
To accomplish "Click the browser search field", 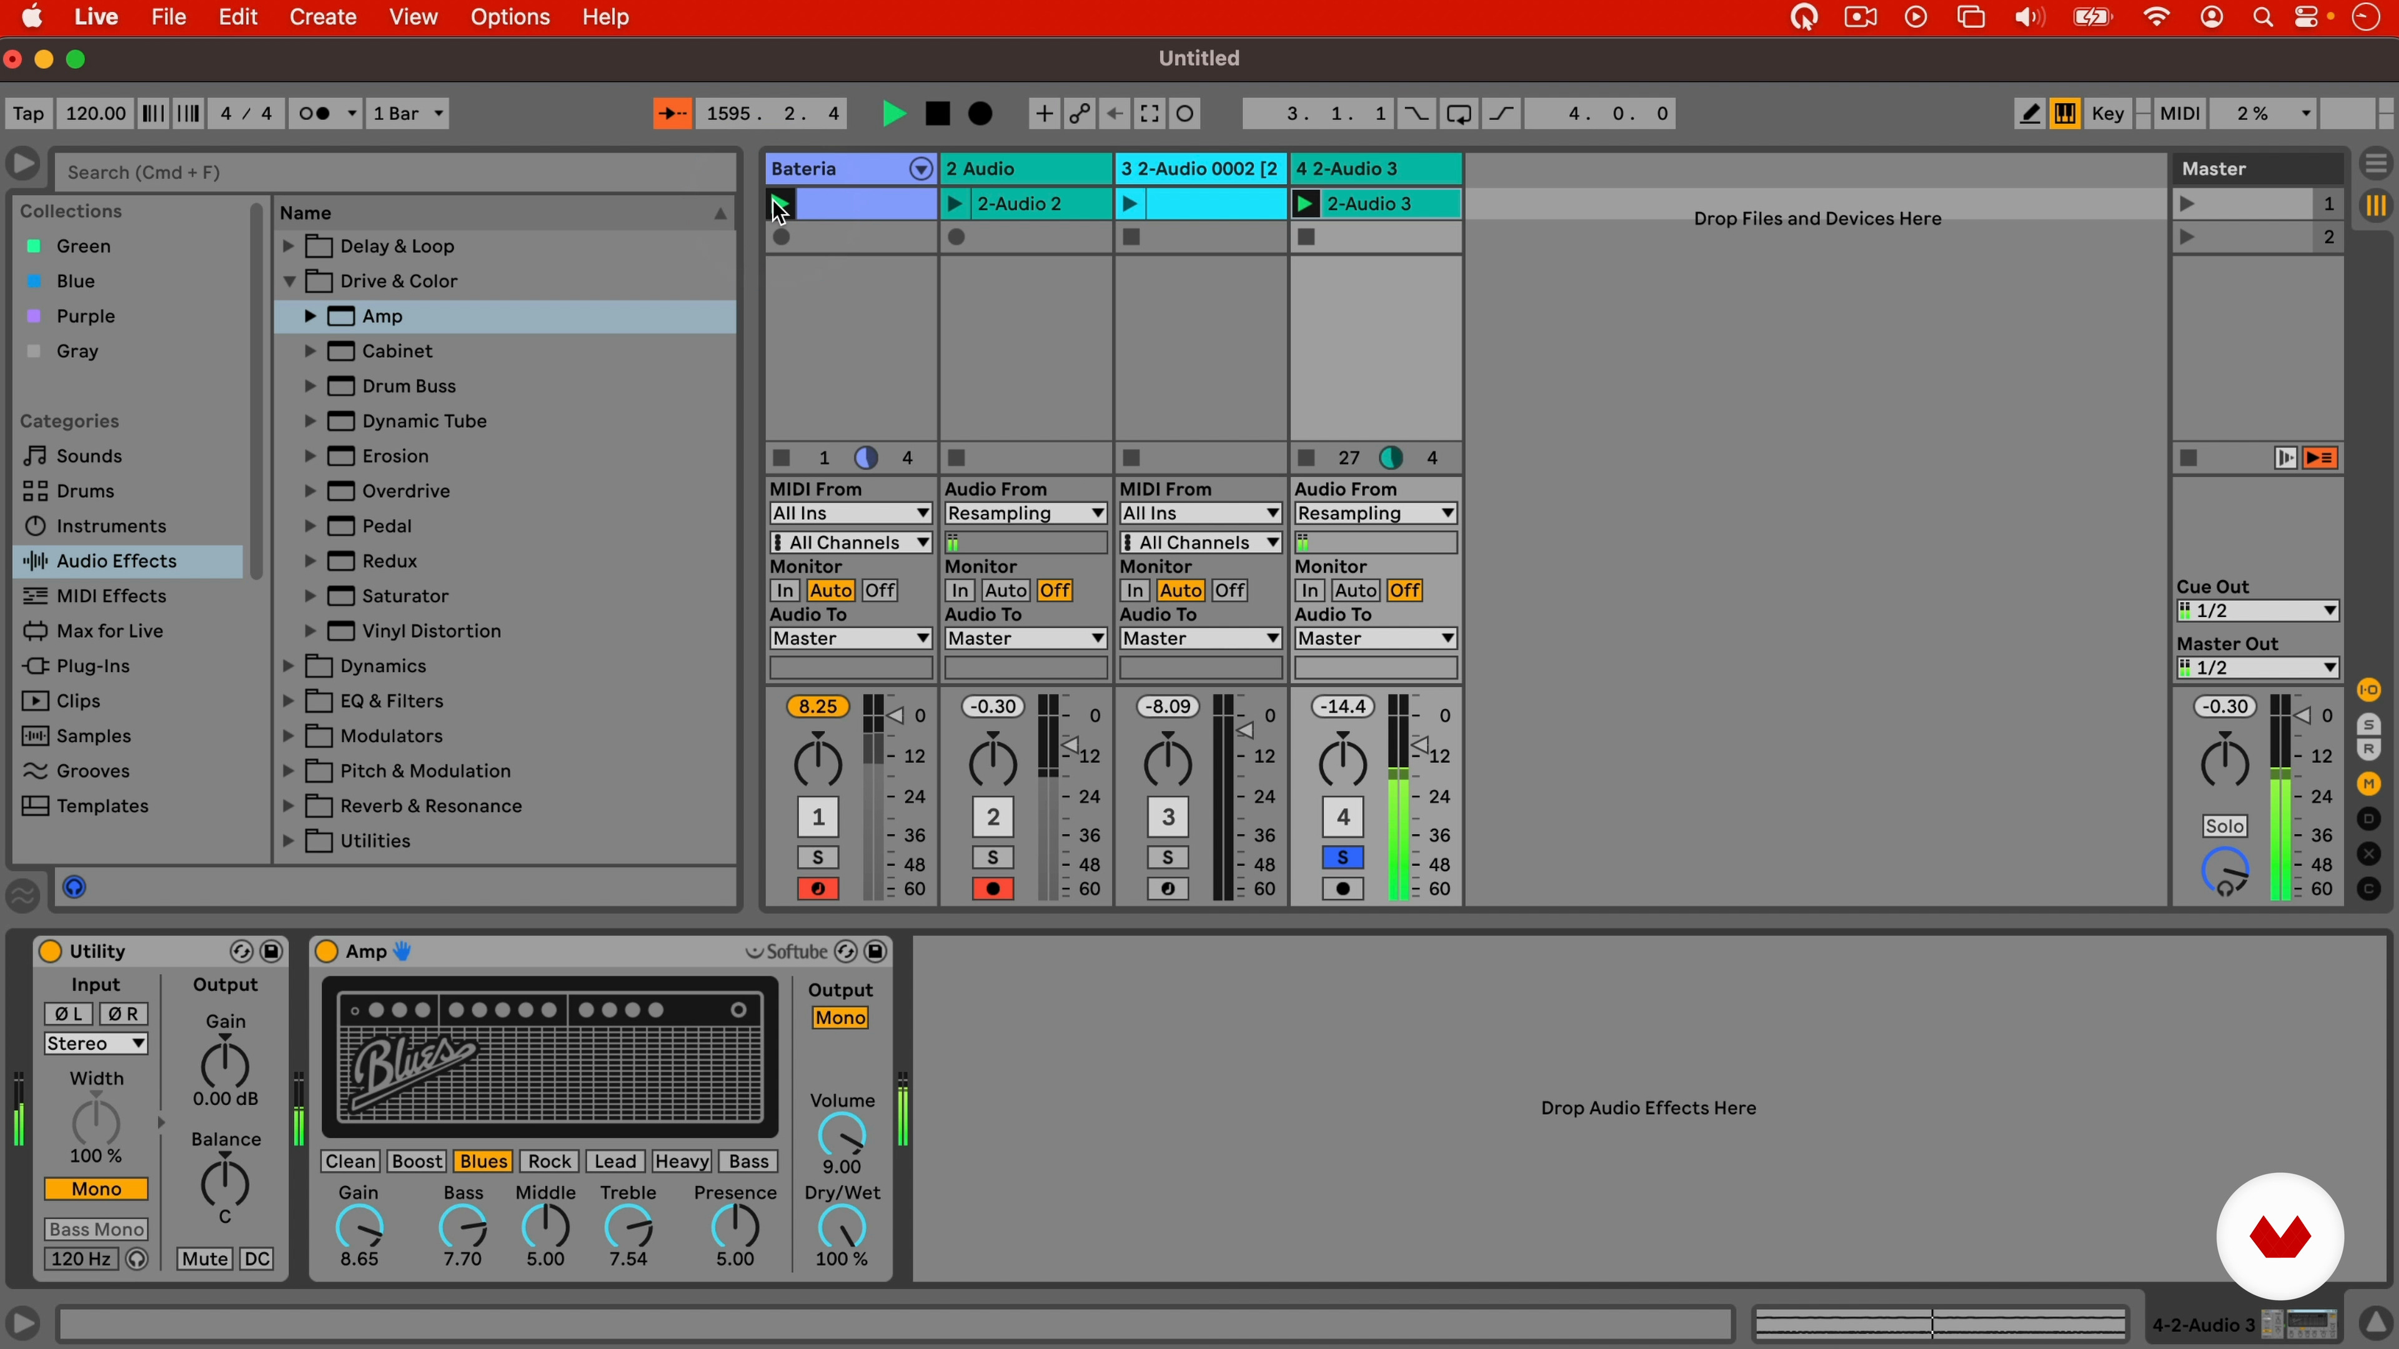I will click(396, 172).
